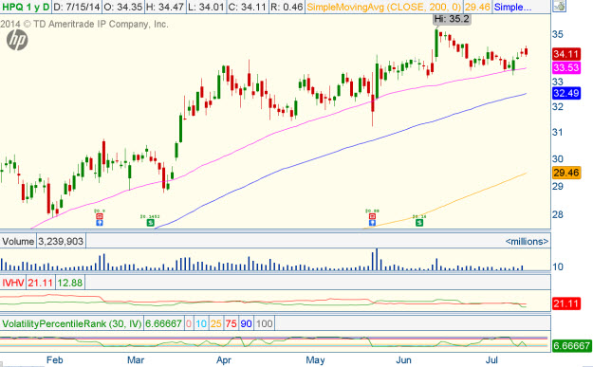
Task: Click blue lightbulb icon below $0.9 earnings marker
Action: pos(99,223)
